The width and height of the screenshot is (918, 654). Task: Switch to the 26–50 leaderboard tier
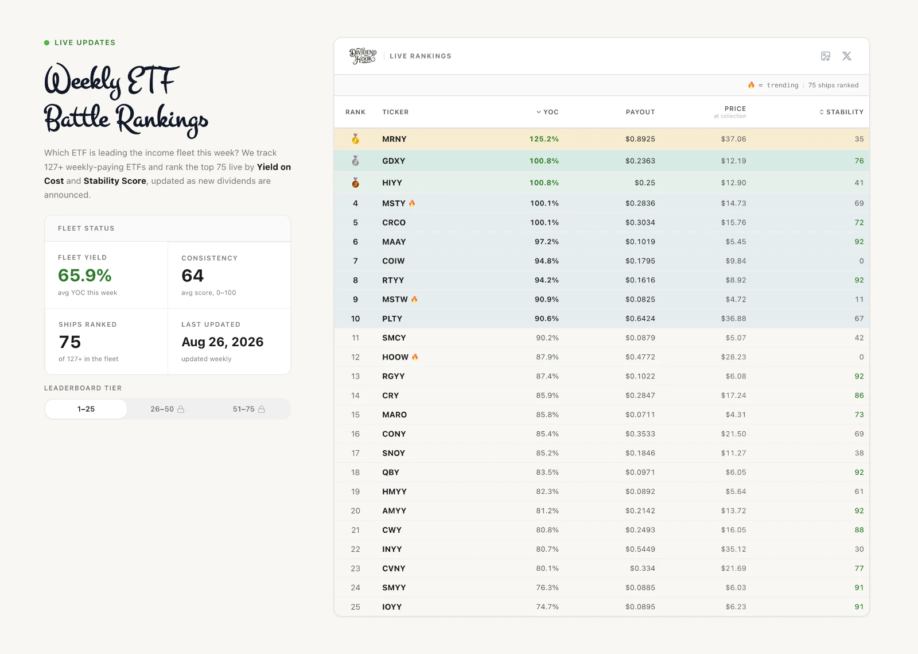point(168,409)
